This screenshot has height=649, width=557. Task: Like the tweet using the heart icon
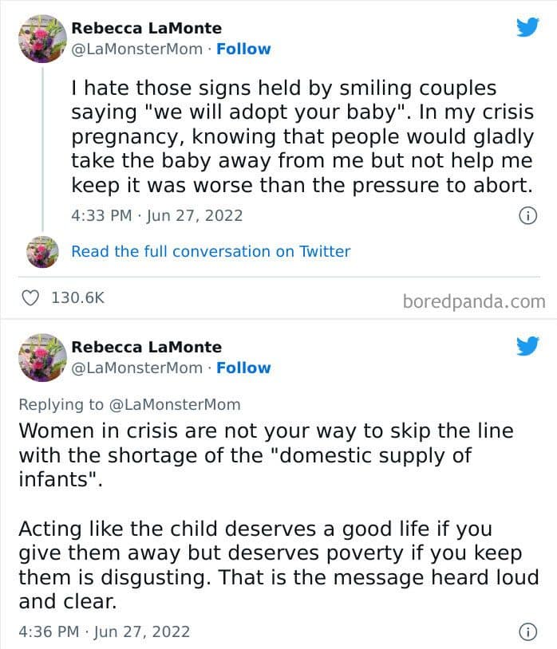pyautogui.click(x=30, y=298)
